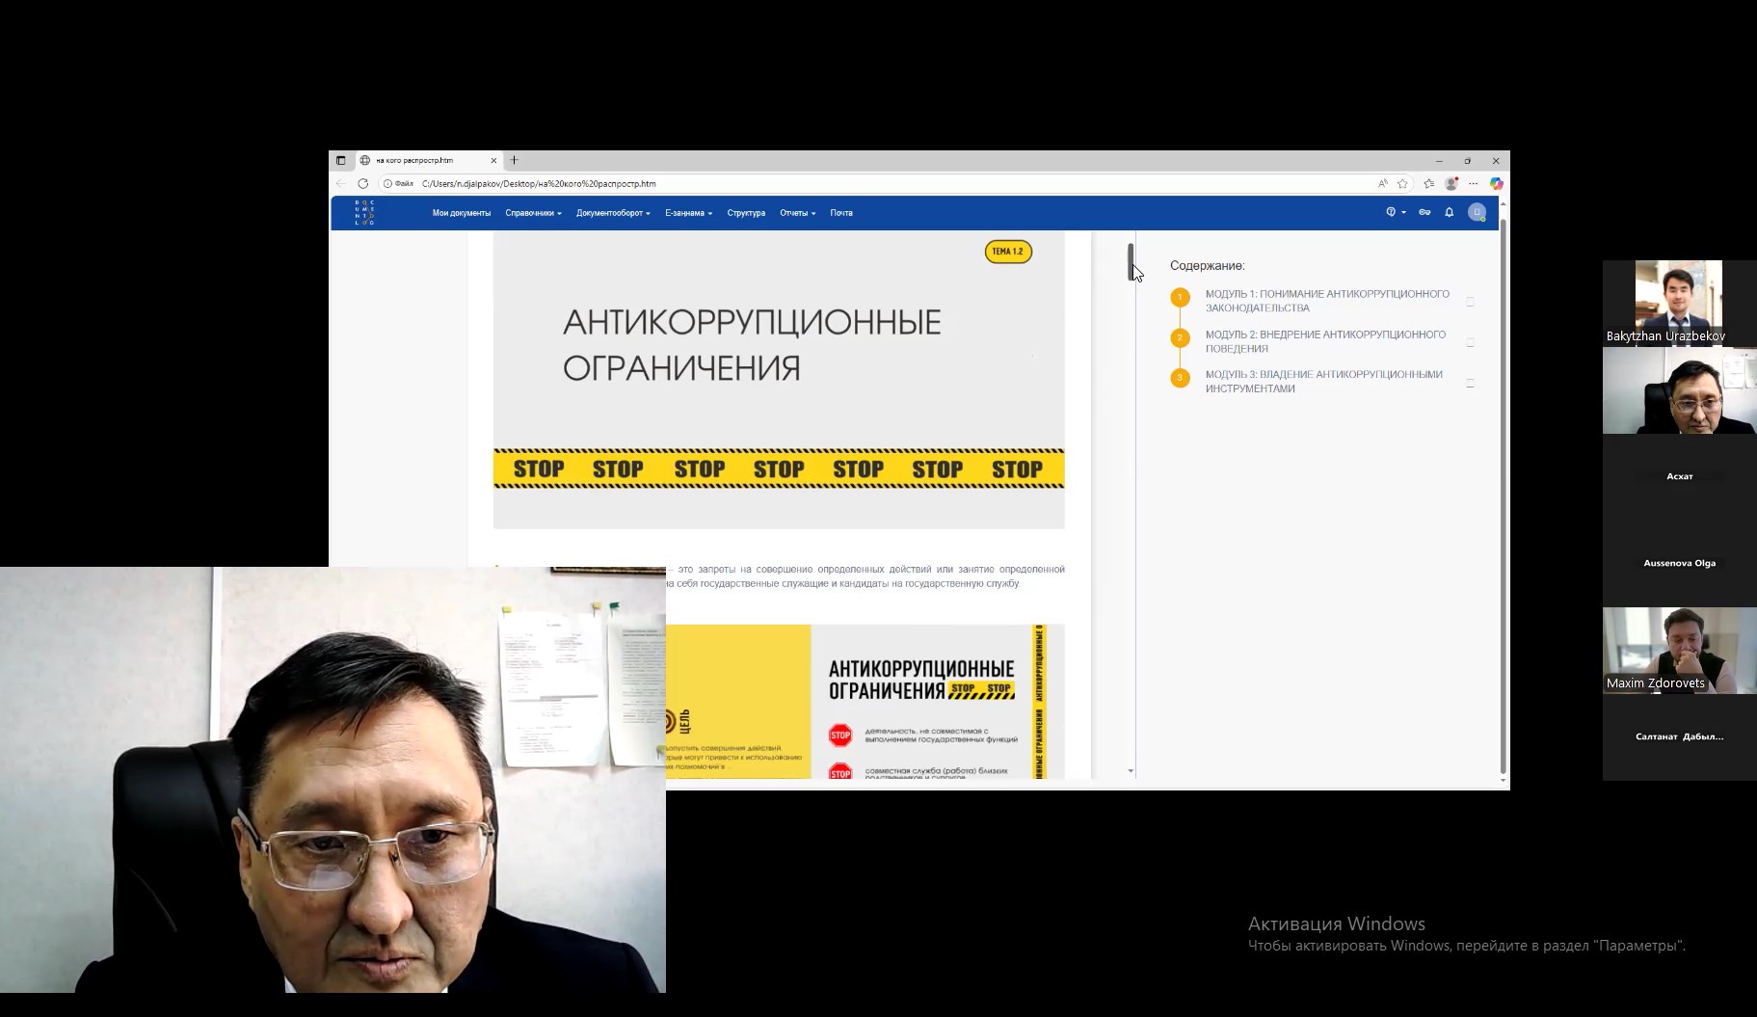This screenshot has height=1017, width=1757.
Task: Open the browser profile avatar
Action: pos(1451,183)
